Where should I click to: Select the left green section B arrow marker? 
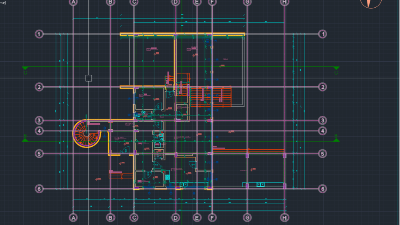coord(25,140)
